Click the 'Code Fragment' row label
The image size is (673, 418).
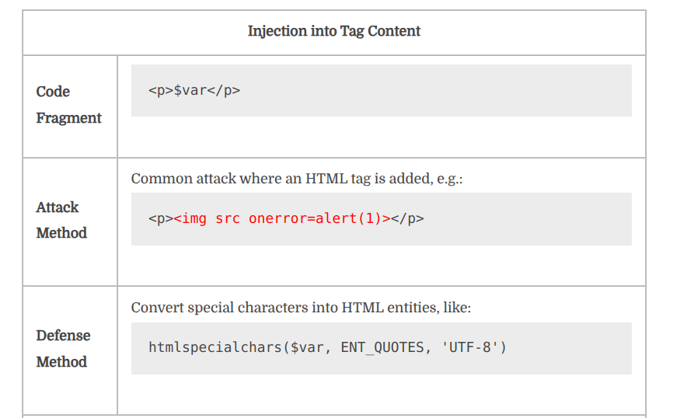[68, 105]
